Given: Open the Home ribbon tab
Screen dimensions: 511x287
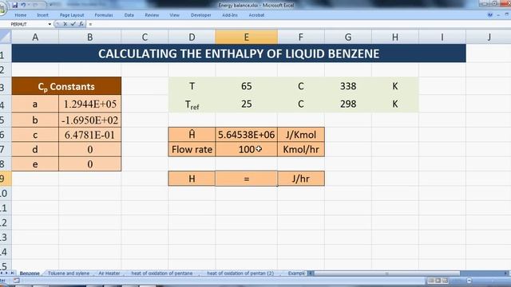Looking at the screenshot, I should point(21,15).
